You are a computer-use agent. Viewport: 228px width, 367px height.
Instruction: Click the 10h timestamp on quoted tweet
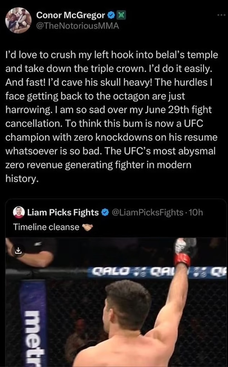(195, 213)
